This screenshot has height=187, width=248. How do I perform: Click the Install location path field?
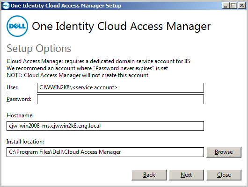tap(105, 152)
